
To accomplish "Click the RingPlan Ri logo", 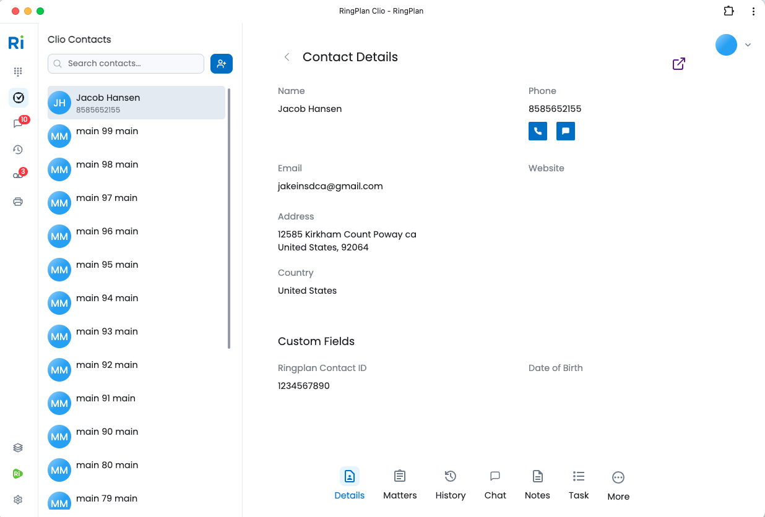I will tap(17, 43).
